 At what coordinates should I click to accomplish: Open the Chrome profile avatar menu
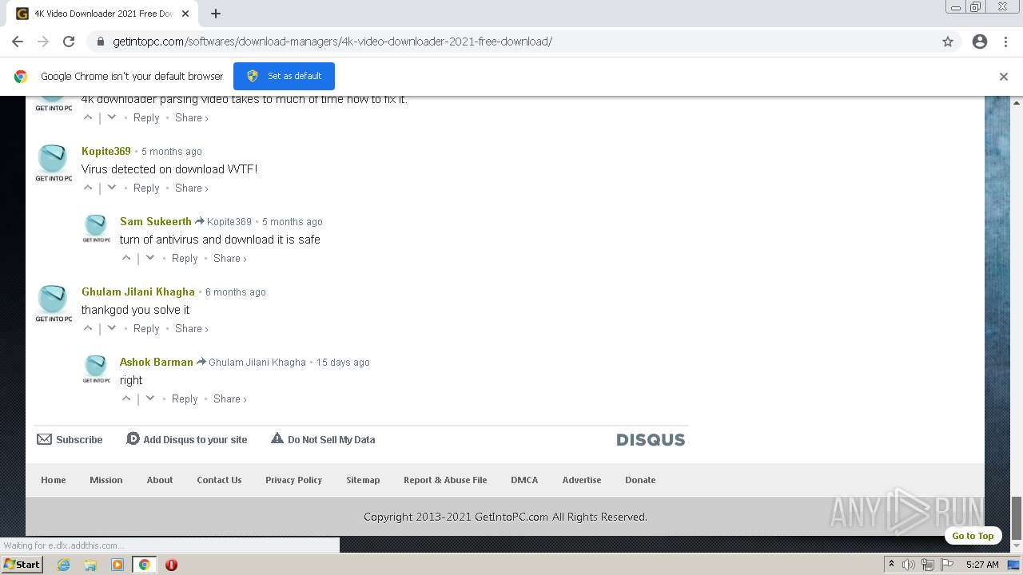point(980,42)
